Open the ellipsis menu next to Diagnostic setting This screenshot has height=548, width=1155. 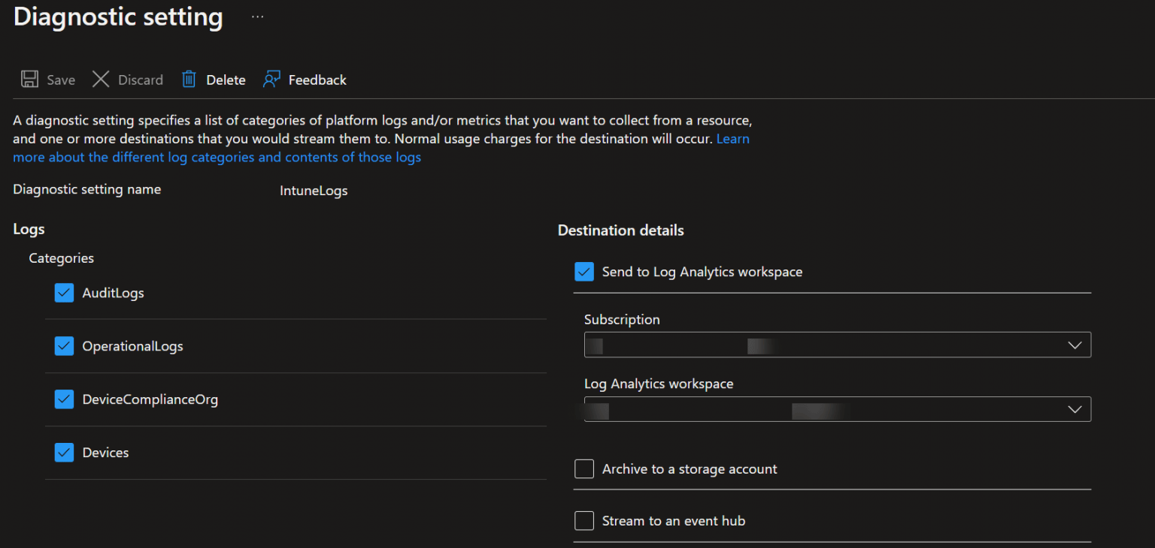click(x=256, y=15)
